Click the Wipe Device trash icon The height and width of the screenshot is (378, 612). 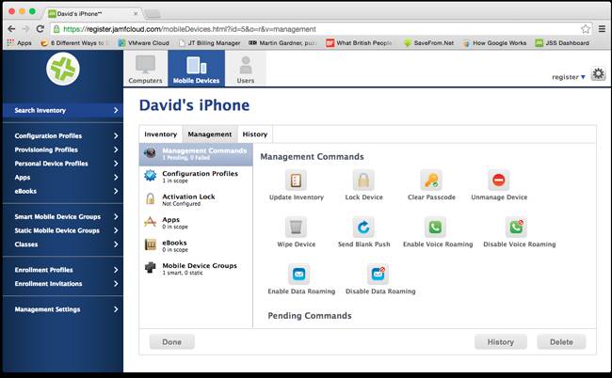click(x=296, y=228)
